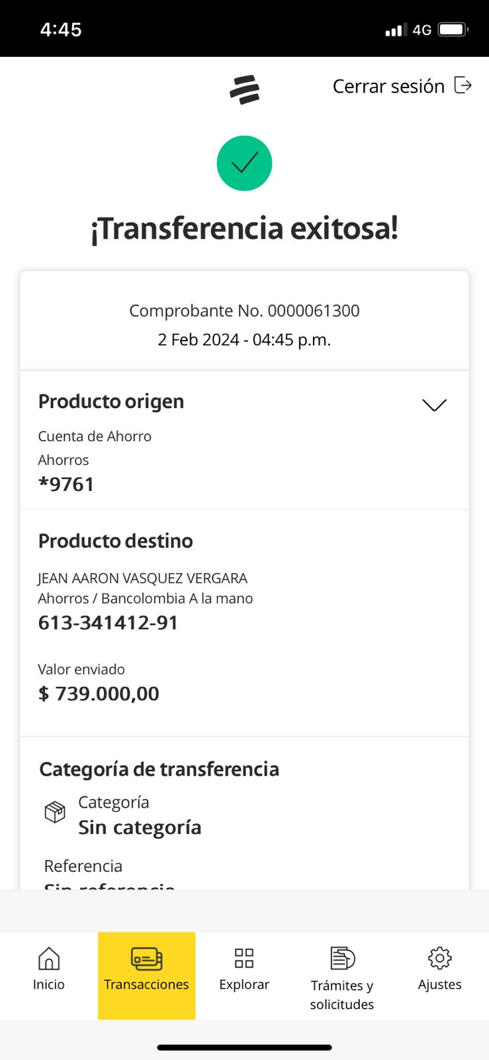
Task: Click the logout arrow icon
Action: pos(463,85)
